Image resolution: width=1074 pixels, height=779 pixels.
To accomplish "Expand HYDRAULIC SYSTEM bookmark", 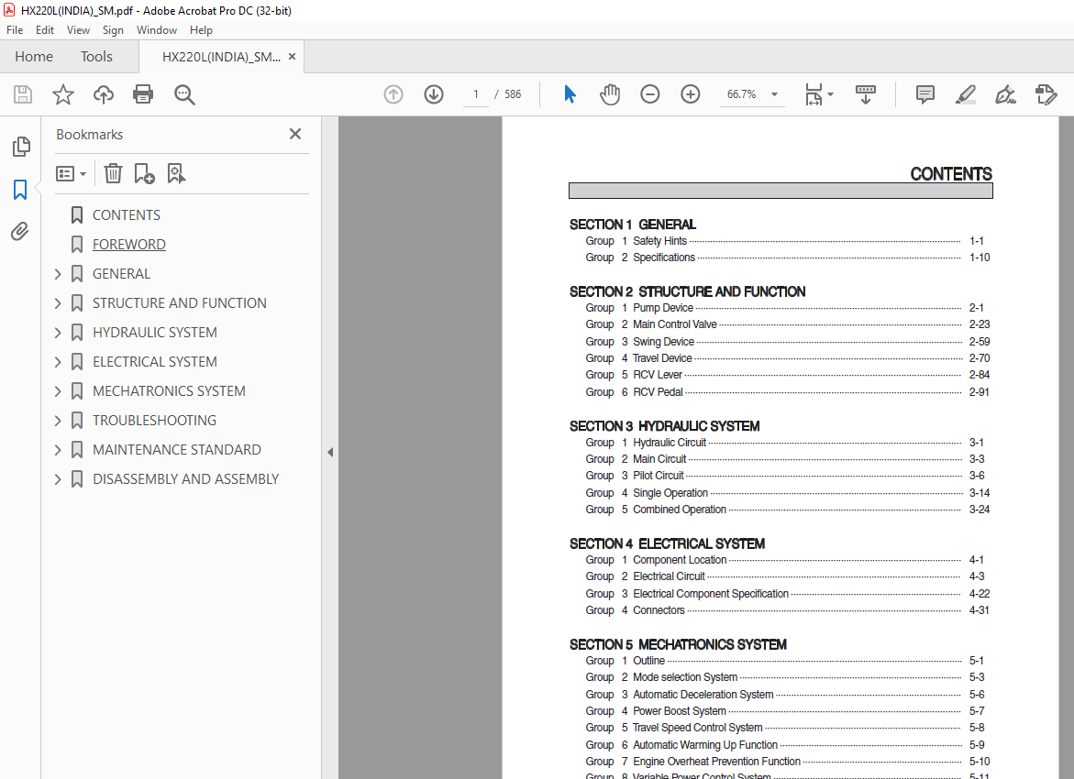I will coord(58,333).
